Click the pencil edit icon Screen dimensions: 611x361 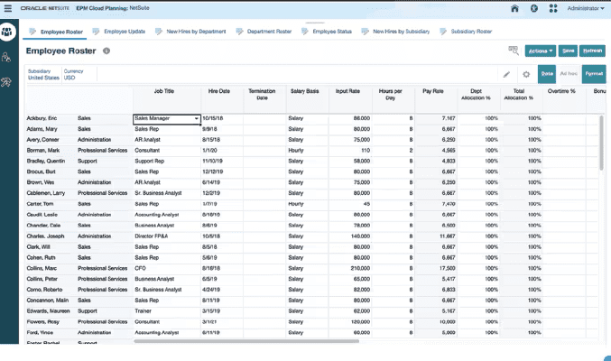[x=506, y=74]
